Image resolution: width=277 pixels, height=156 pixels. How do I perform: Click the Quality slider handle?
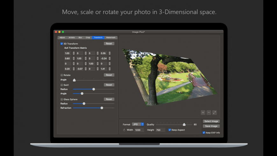[184, 124]
